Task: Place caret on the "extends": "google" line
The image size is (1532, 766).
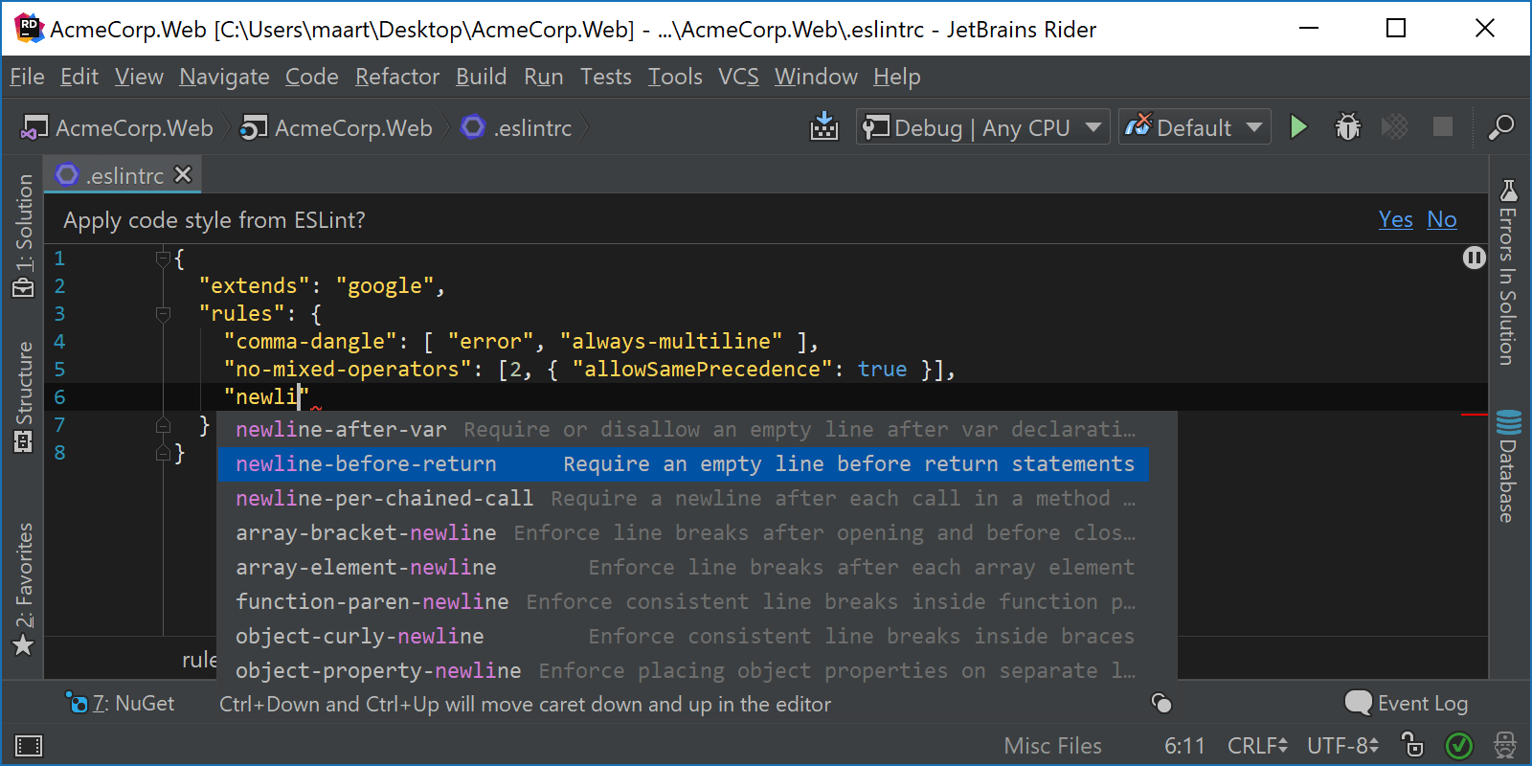Action: [x=322, y=285]
